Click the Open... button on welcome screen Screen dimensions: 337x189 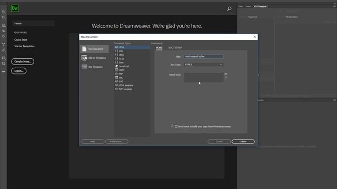[x=19, y=71]
